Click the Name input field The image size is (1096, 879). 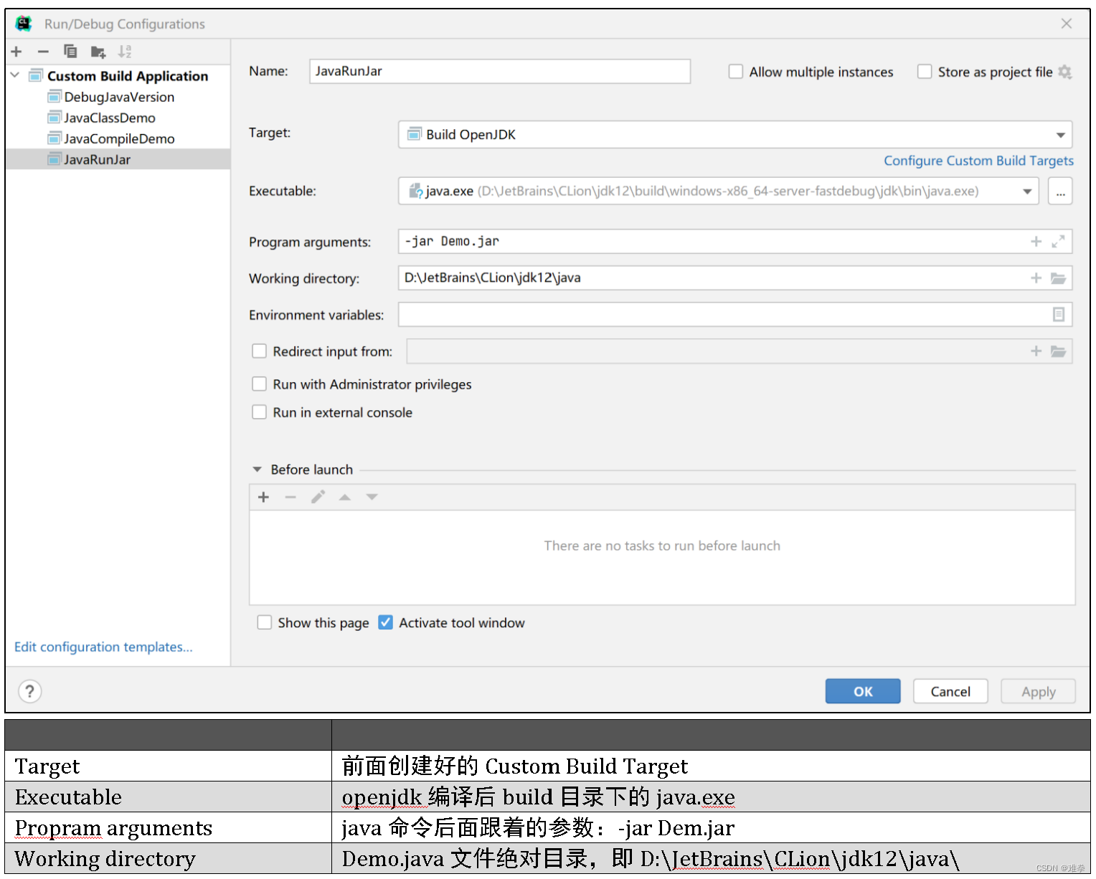click(x=500, y=72)
